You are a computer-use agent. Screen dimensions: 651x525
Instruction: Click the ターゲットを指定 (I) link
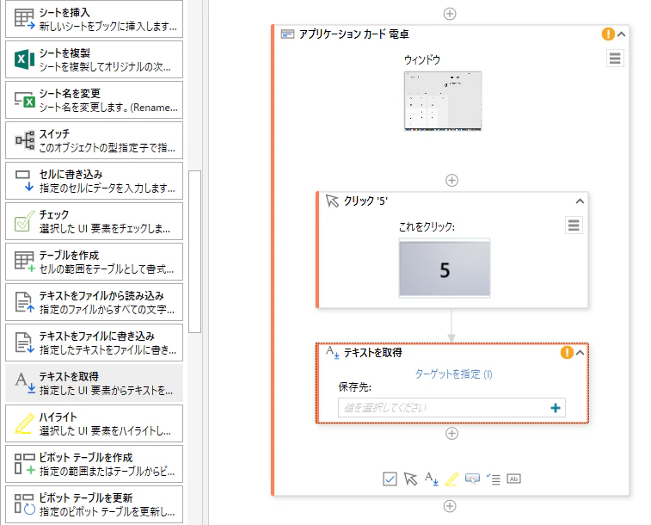453,374
